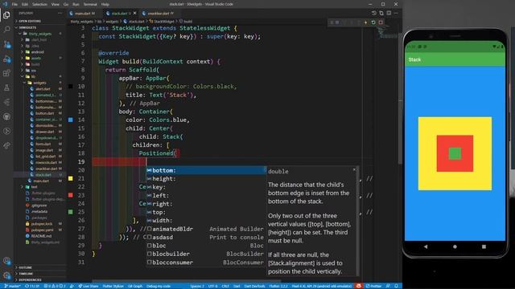
Task: Click the split editor icon
Action: tap(389, 13)
